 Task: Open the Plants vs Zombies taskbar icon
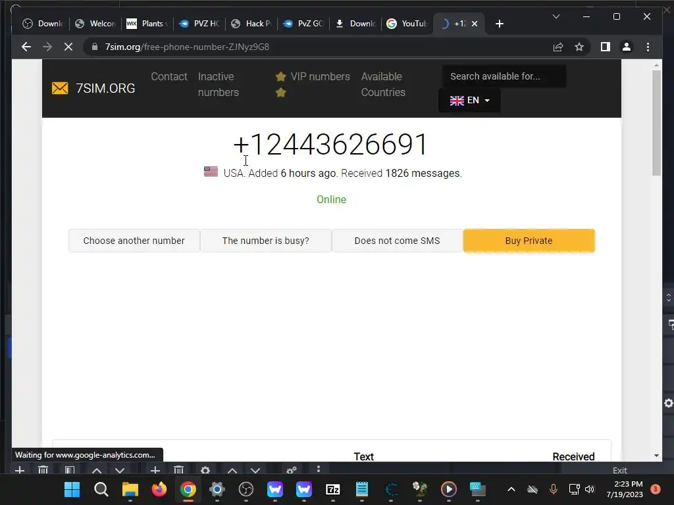(x=419, y=489)
